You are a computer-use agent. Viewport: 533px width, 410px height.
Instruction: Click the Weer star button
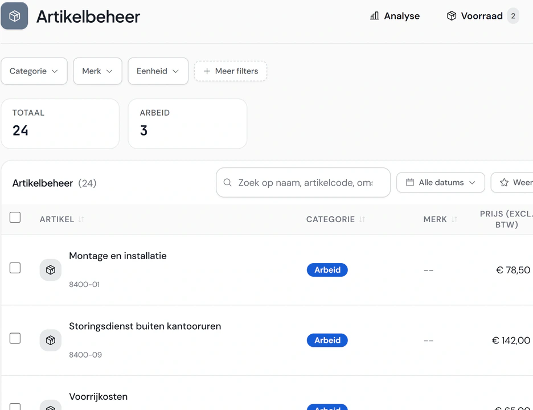[512, 183]
